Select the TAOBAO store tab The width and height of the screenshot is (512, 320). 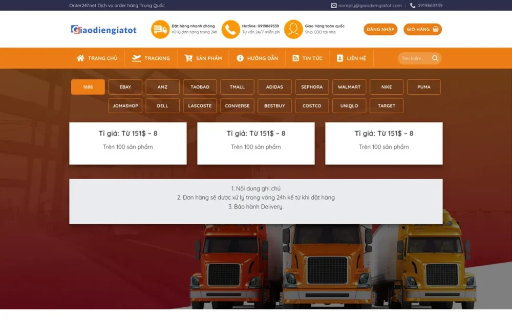click(200, 87)
